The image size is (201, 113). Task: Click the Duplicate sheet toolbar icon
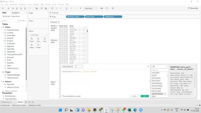click(42, 8)
